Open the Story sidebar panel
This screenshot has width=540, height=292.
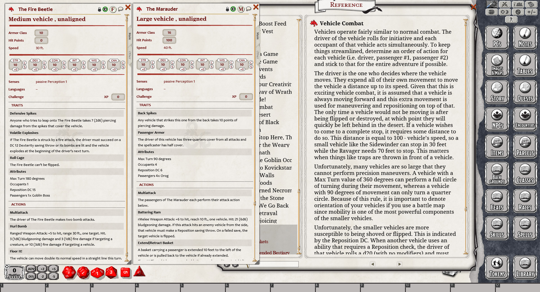pos(496,92)
